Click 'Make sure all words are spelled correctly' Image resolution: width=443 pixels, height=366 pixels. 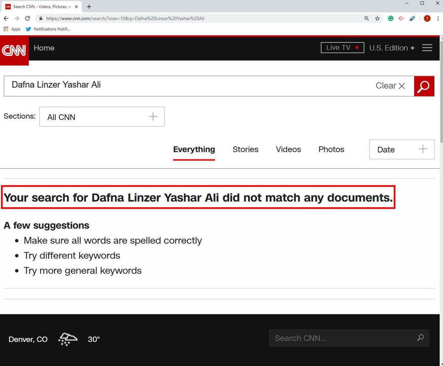pos(113,241)
